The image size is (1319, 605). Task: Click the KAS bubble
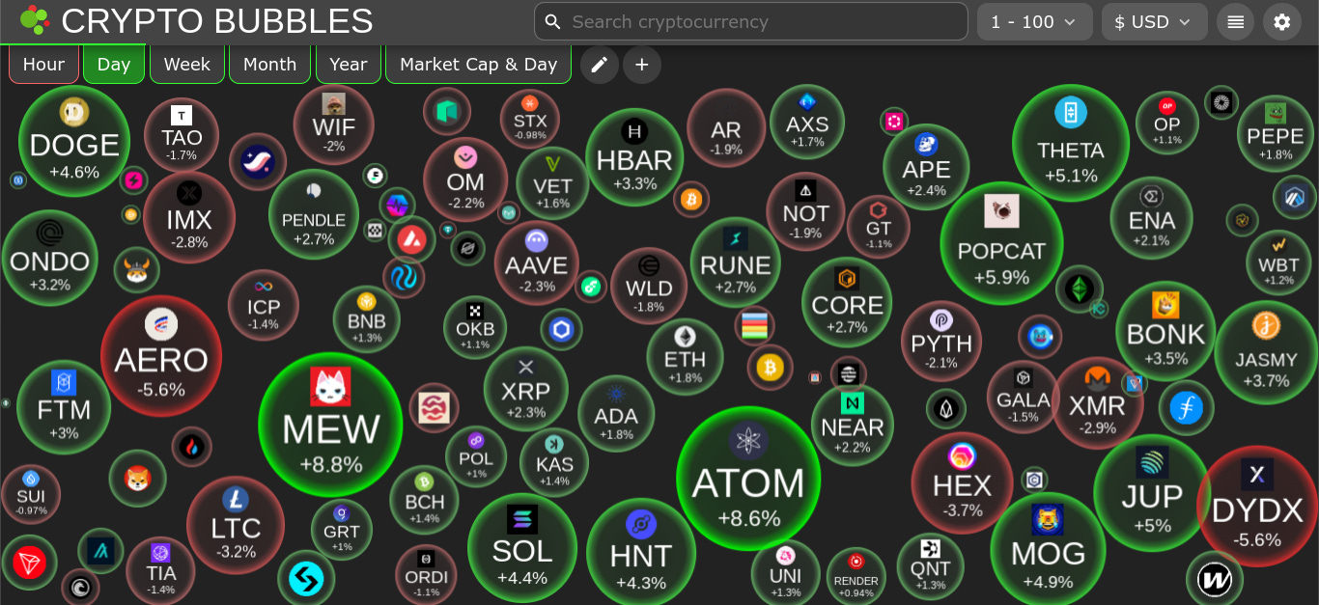(x=554, y=461)
